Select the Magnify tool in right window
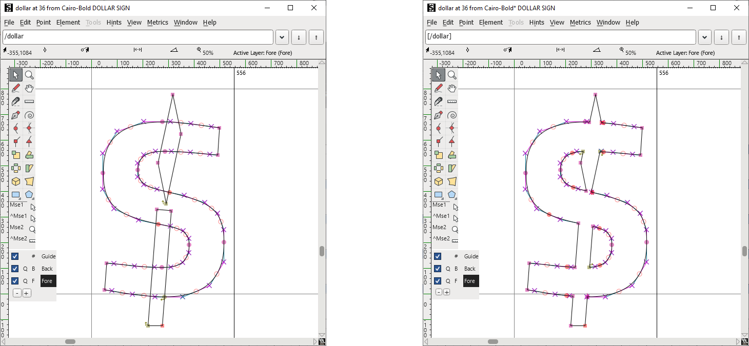This screenshot has height=346, width=749. pos(452,75)
